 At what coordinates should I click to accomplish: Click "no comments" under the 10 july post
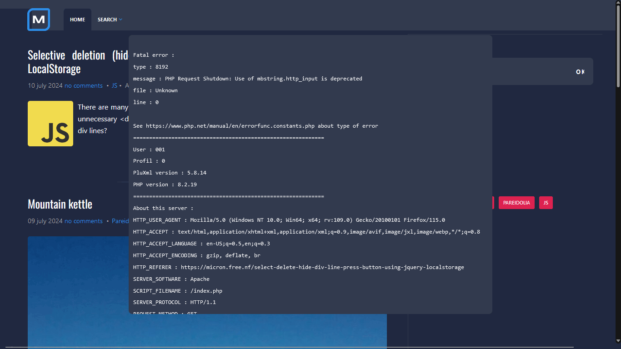click(84, 85)
